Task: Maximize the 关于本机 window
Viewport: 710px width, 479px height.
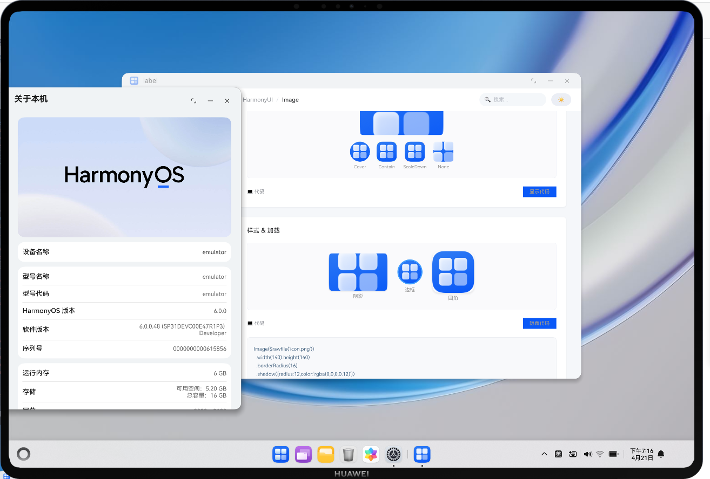Action: click(193, 101)
